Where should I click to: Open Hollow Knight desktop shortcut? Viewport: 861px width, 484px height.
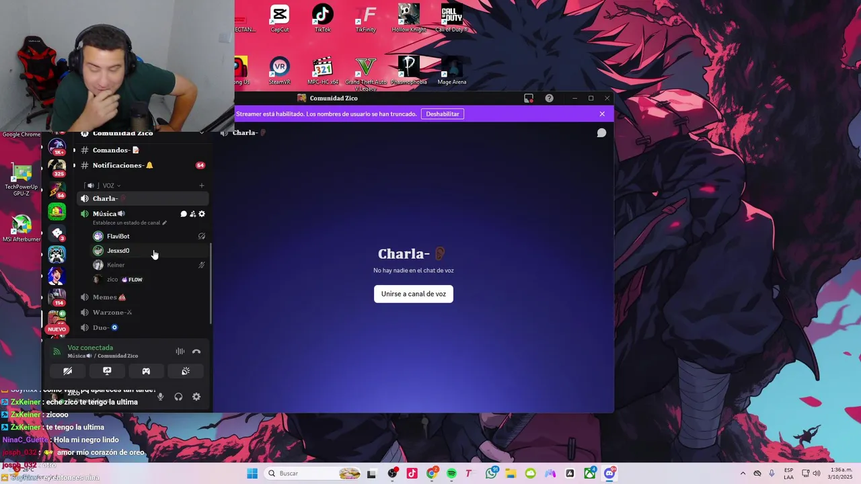(409, 18)
